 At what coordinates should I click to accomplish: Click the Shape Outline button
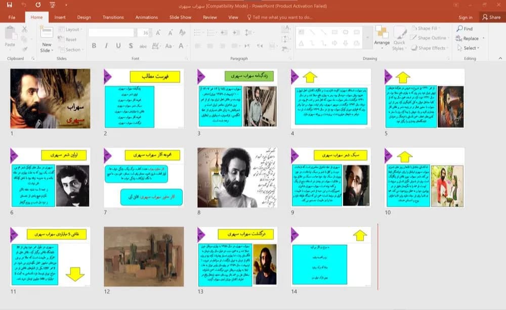429,38
